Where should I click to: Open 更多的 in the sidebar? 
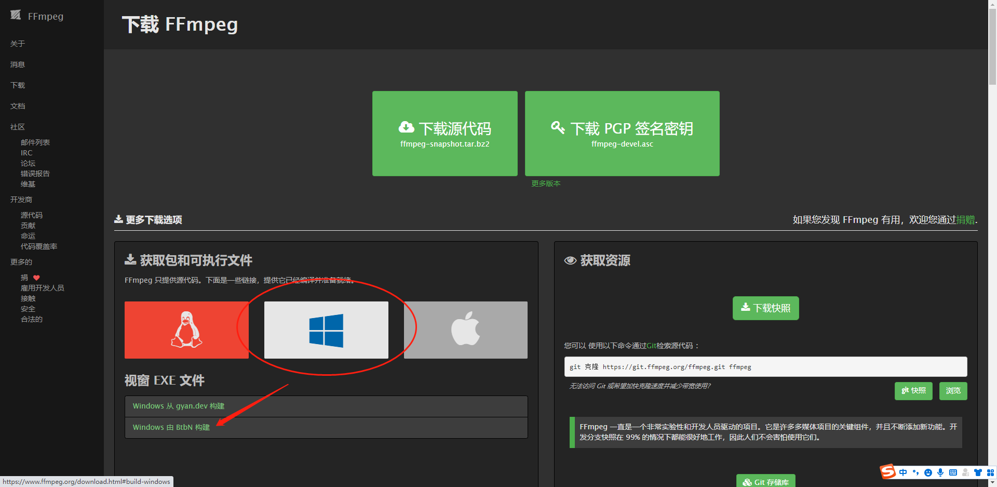pos(21,262)
